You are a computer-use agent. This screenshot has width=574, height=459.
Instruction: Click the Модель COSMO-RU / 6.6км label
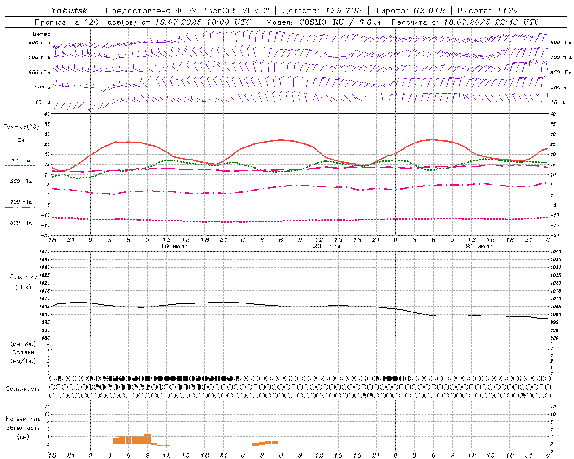323,22
